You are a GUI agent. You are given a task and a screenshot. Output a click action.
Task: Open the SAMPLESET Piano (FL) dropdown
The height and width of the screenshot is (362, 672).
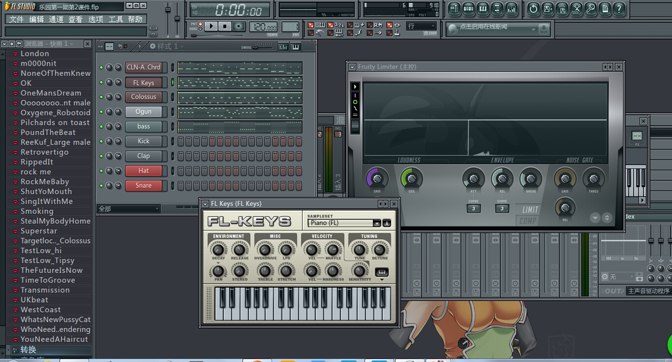pos(377,223)
